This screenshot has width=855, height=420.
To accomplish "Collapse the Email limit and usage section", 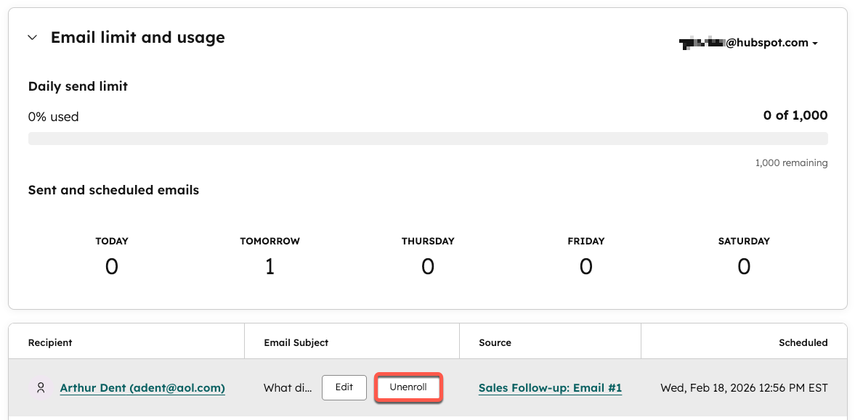I will [33, 38].
